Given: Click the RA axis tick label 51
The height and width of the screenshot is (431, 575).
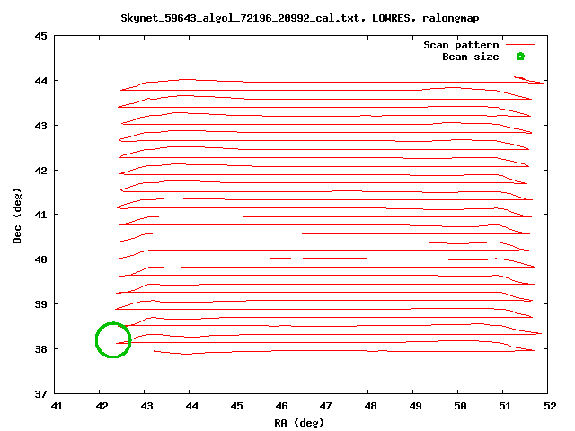Looking at the screenshot, I should coord(505,406).
